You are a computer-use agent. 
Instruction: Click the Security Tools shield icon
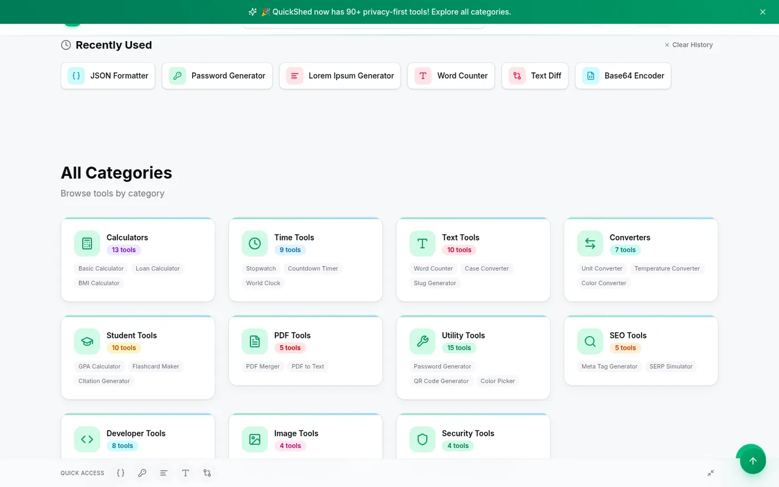pos(422,439)
